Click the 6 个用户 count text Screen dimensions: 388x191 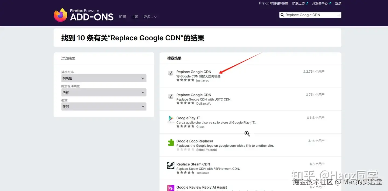(x=318, y=164)
